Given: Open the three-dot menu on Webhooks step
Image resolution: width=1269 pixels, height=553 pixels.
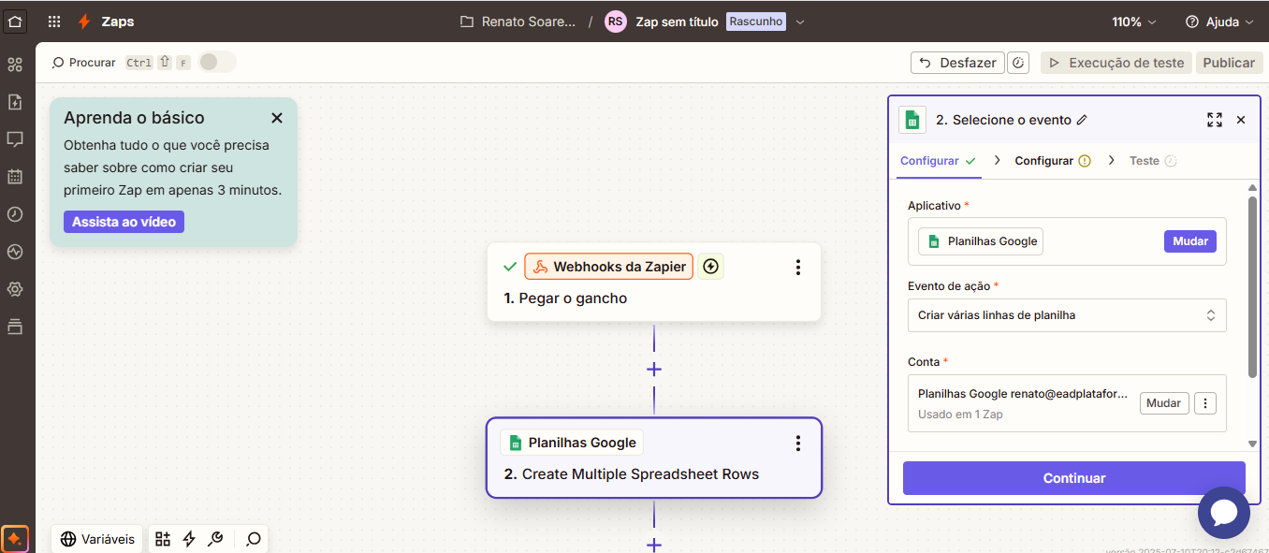Looking at the screenshot, I should [x=798, y=268].
